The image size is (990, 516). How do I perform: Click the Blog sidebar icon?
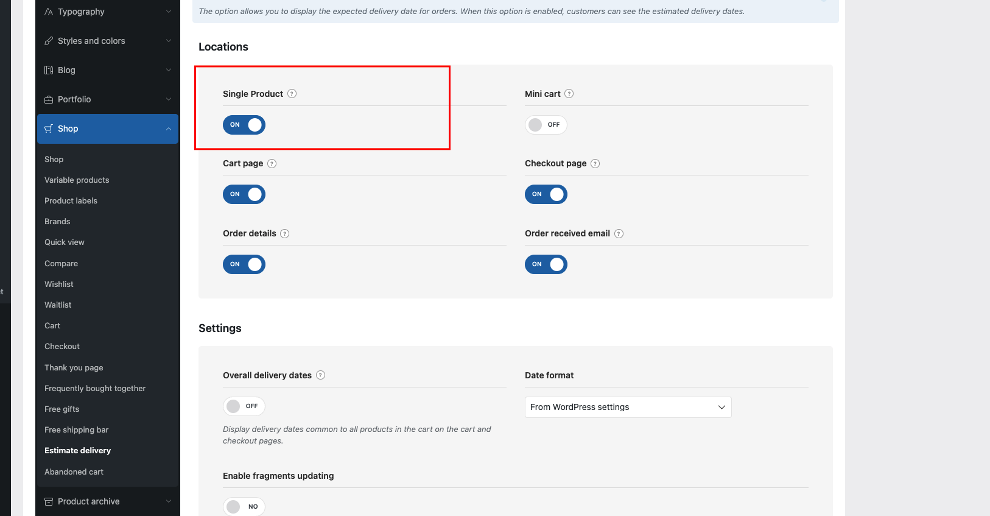[x=49, y=70]
